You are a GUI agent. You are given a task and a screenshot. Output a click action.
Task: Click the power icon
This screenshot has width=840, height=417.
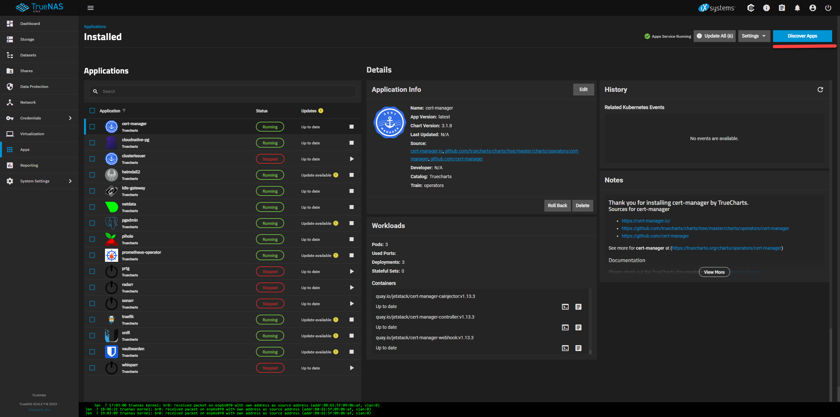click(828, 8)
